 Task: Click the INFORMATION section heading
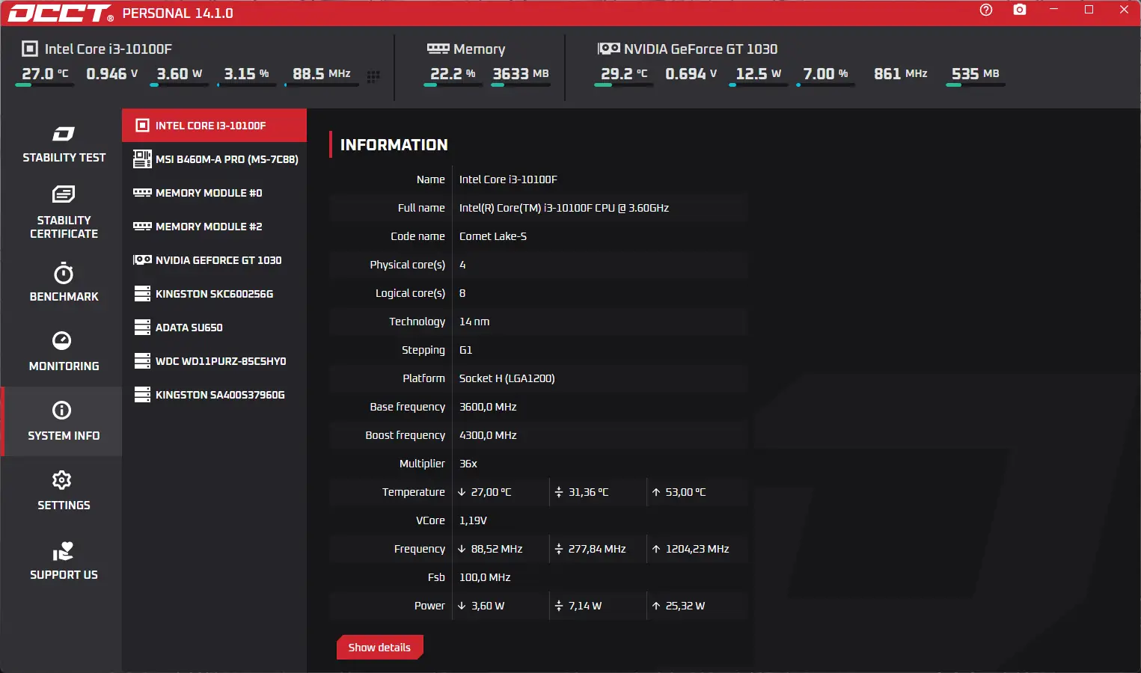pyautogui.click(x=394, y=145)
